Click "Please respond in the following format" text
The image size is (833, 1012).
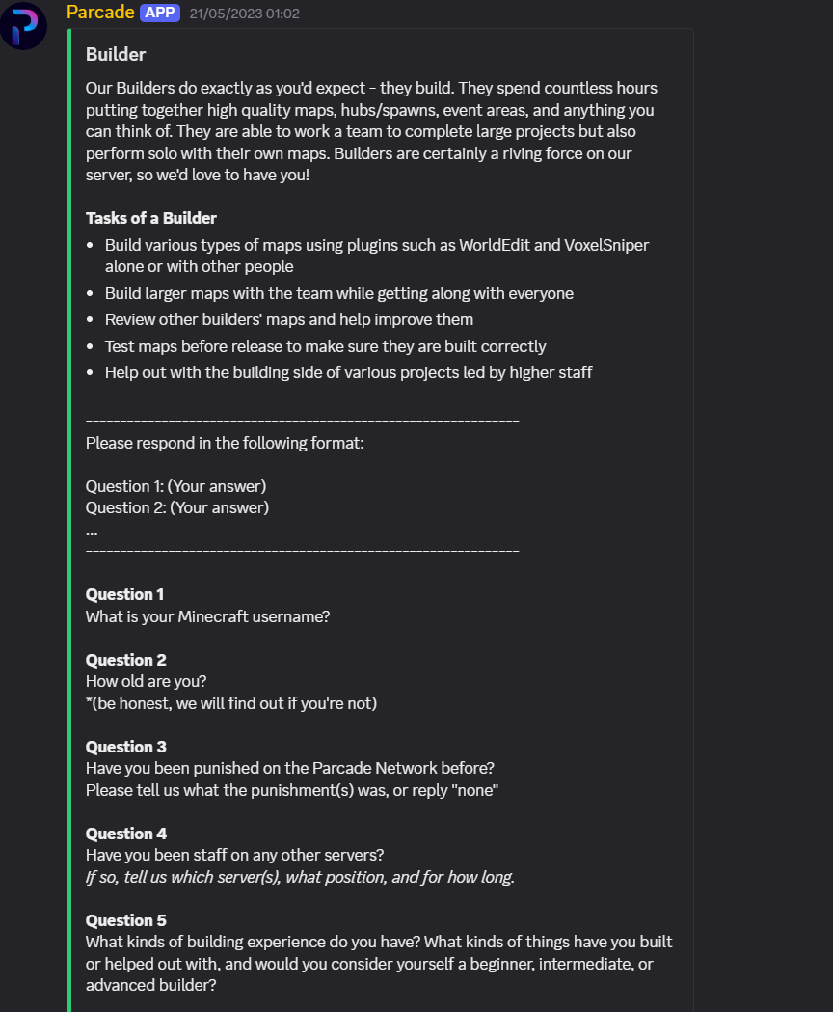tap(225, 444)
